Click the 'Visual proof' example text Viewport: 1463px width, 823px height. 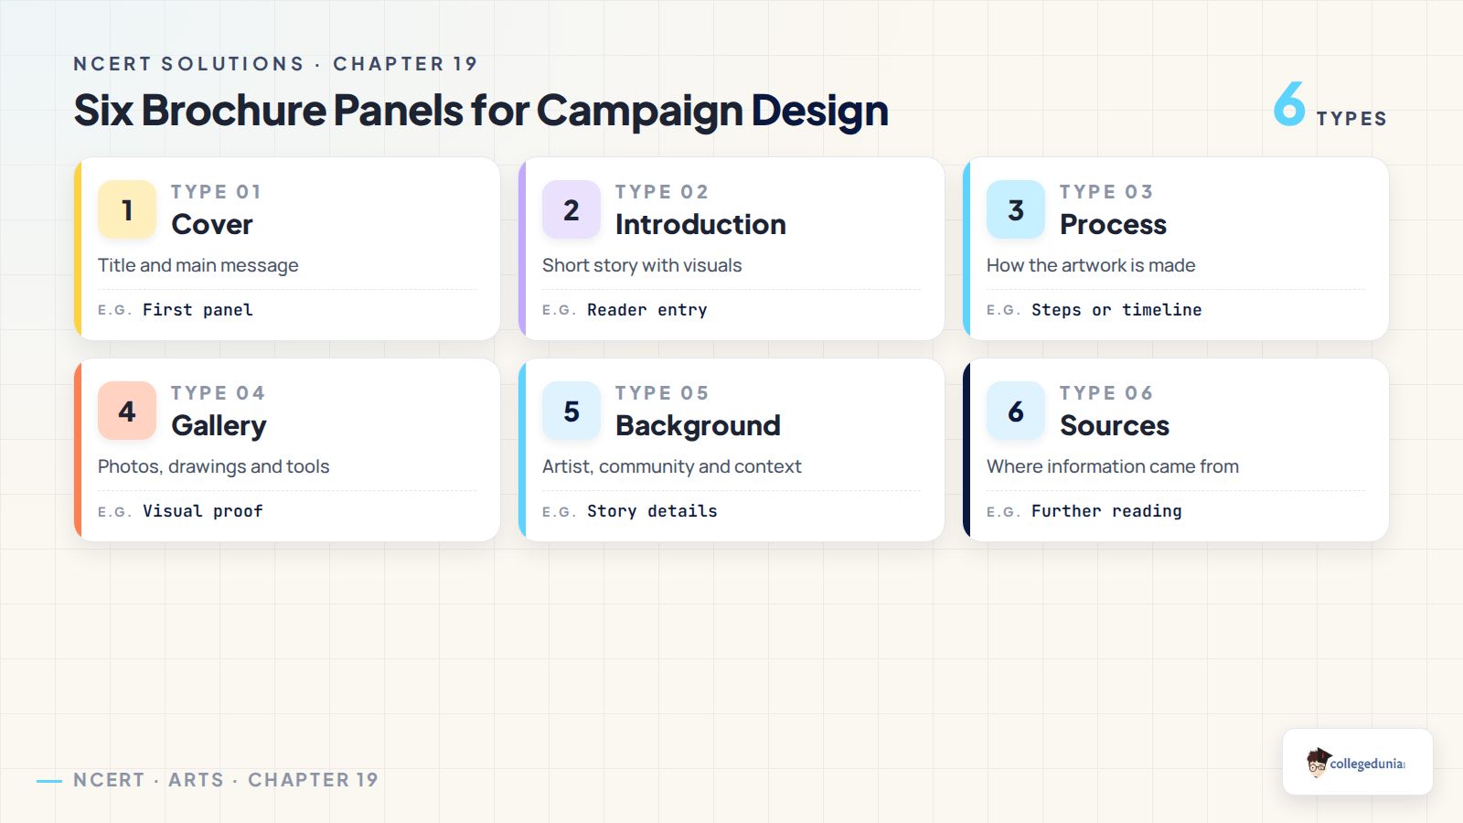click(203, 511)
